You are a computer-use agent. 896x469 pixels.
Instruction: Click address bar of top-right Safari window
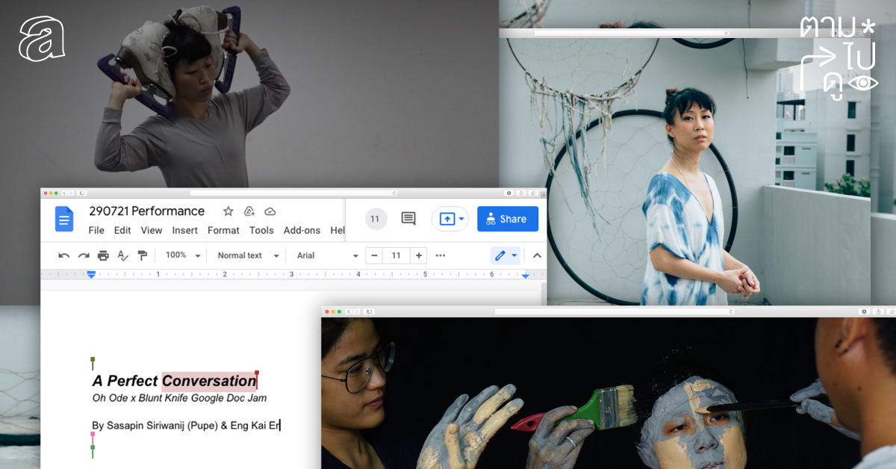click(x=631, y=33)
